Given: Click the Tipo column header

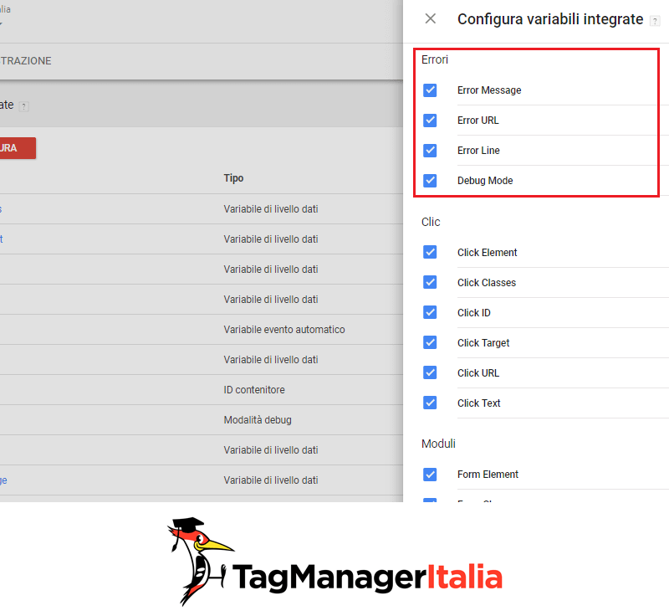Looking at the screenshot, I should click(x=233, y=178).
